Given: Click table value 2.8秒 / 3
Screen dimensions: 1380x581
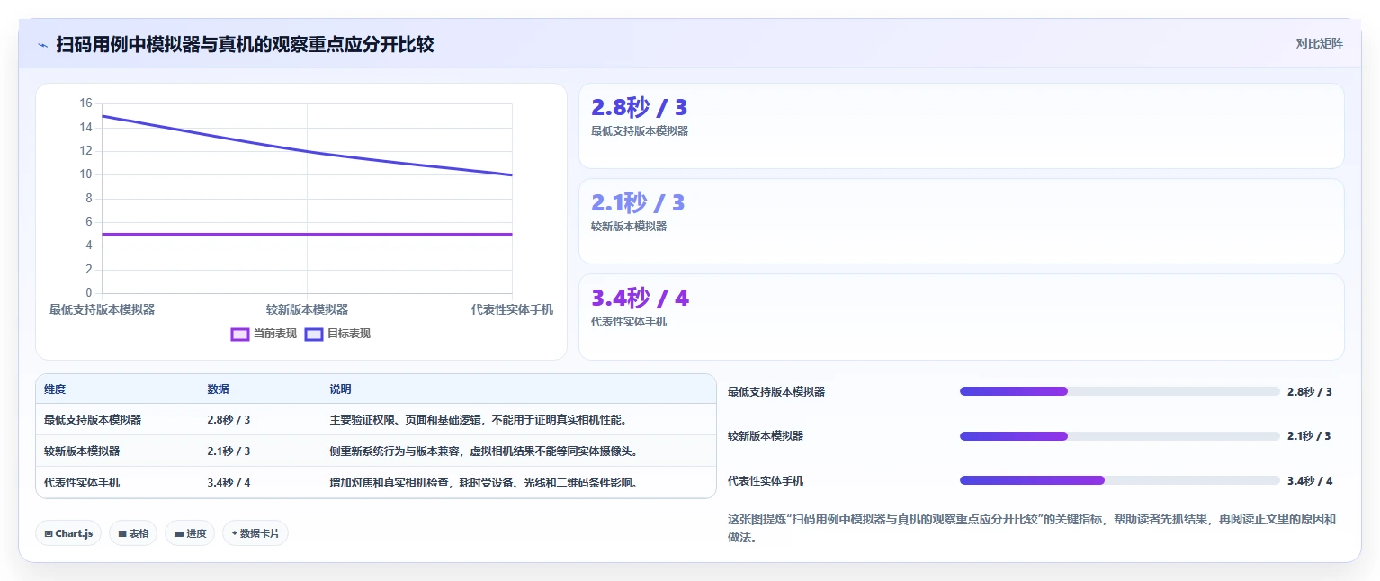Looking at the screenshot, I should pos(229,420).
